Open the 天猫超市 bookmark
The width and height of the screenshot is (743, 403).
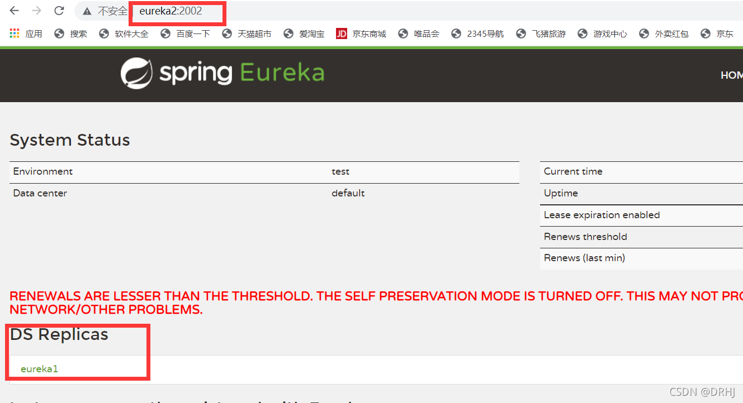tap(247, 34)
